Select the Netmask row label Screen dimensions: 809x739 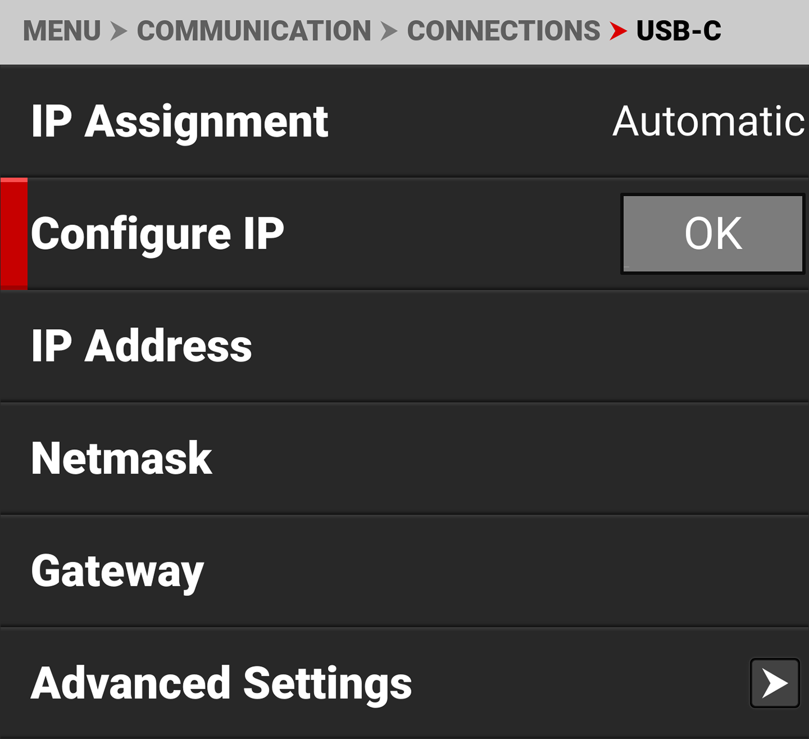(x=122, y=458)
